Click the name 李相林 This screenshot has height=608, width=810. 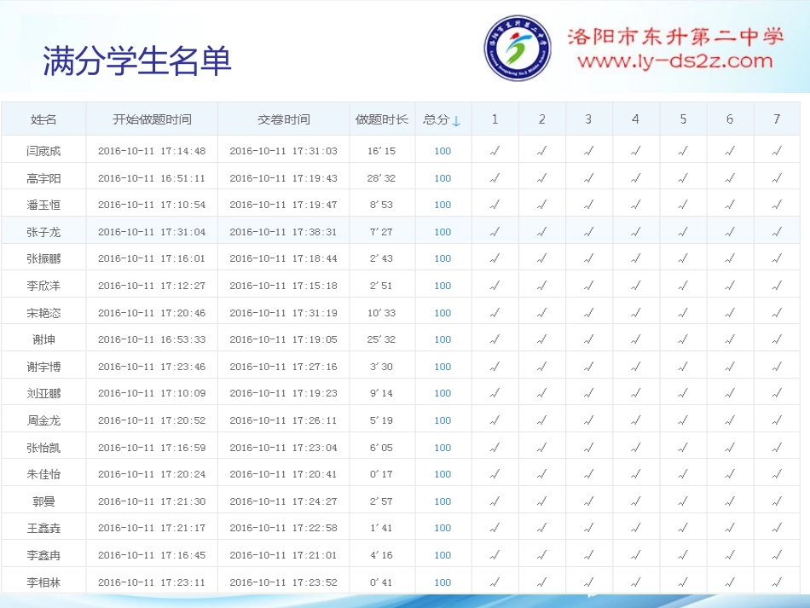click(43, 582)
